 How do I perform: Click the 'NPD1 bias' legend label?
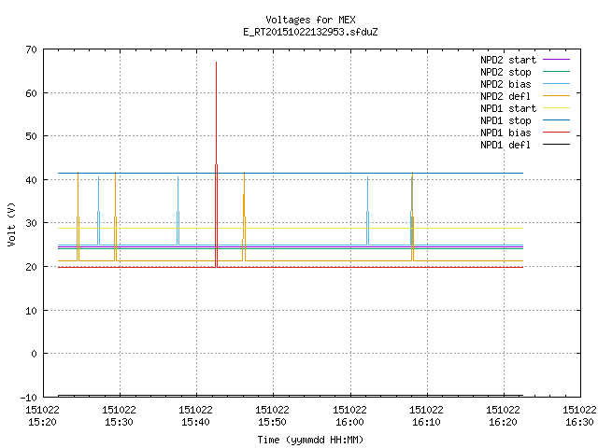pyautogui.click(x=505, y=133)
